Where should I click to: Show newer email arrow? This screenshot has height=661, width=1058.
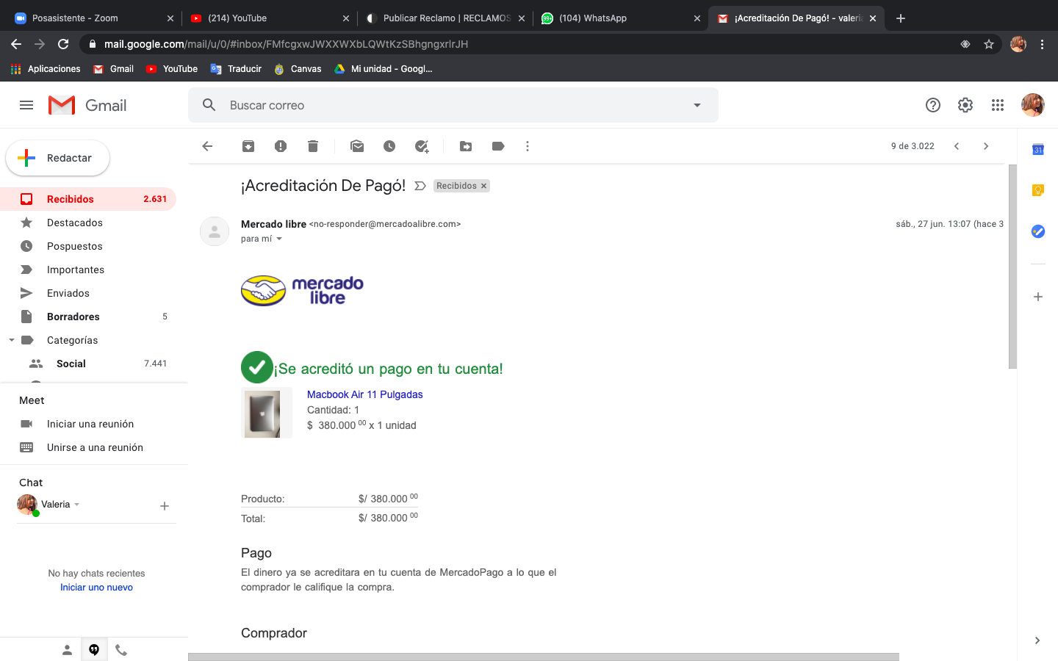coord(957,146)
